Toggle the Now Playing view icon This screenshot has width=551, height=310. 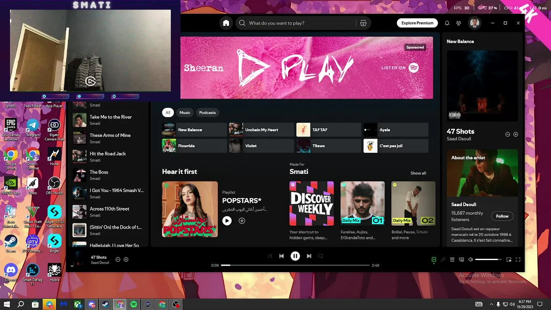point(434,260)
